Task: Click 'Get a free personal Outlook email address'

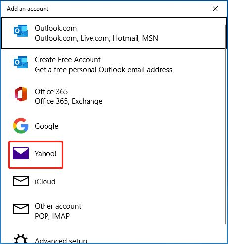Action: (x=103, y=70)
